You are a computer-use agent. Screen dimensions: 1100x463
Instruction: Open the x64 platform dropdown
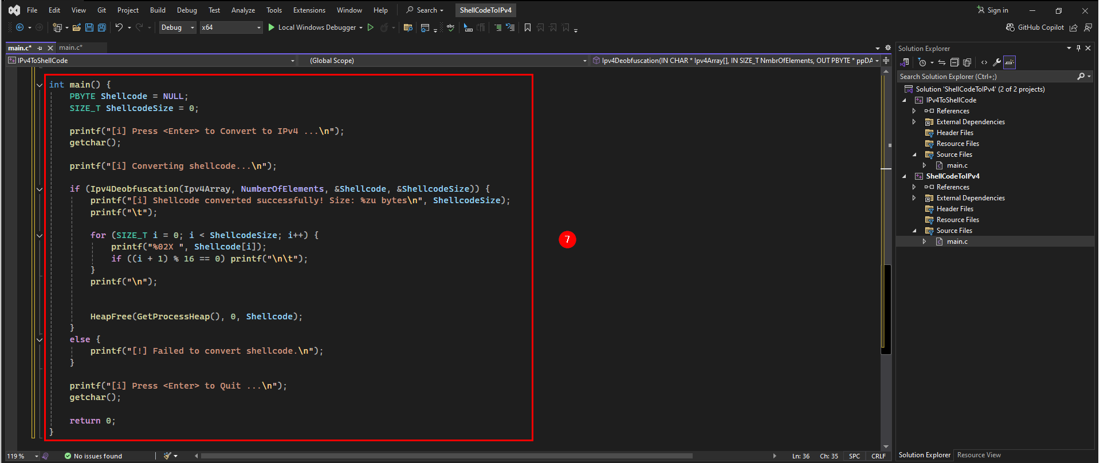point(231,27)
